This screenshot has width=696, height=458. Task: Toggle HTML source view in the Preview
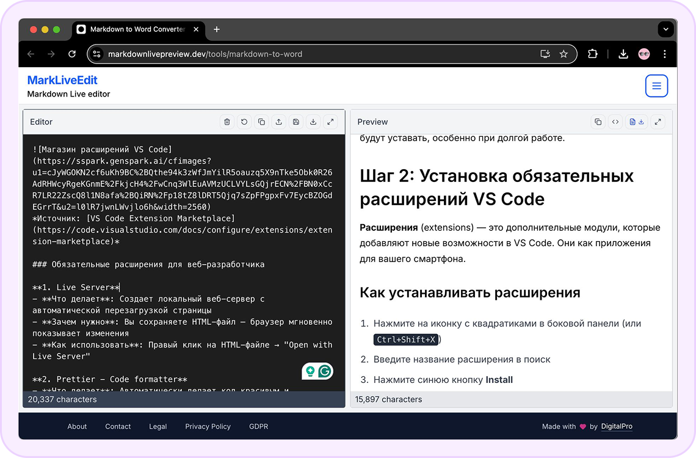click(x=615, y=122)
